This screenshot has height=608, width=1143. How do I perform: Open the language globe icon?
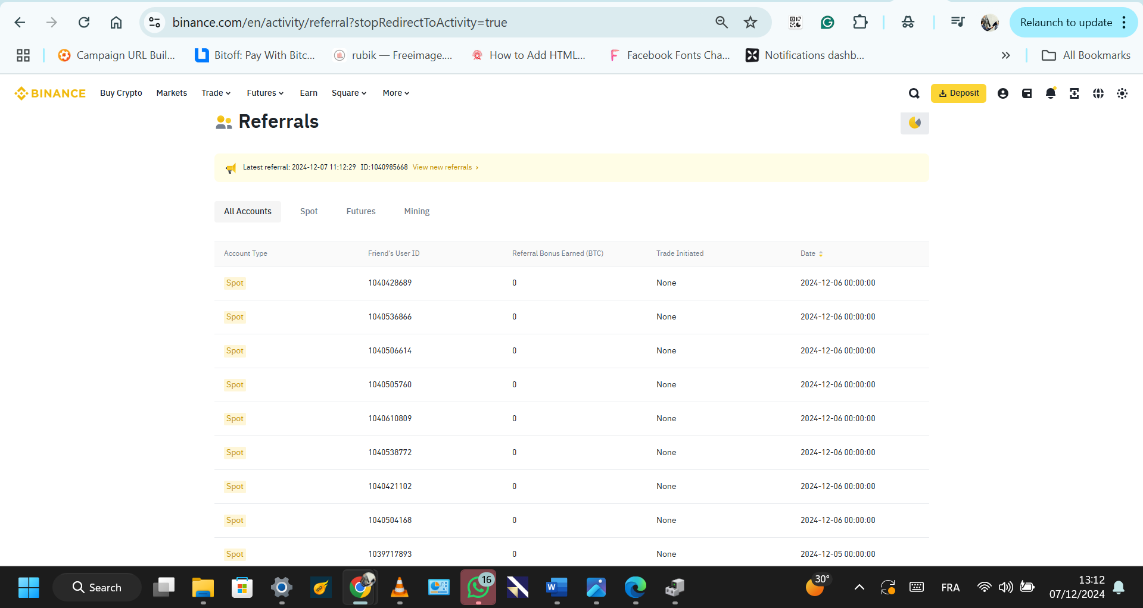point(1098,93)
